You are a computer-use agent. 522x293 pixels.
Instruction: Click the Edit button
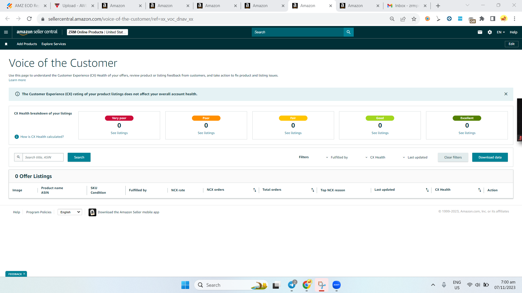click(x=511, y=44)
